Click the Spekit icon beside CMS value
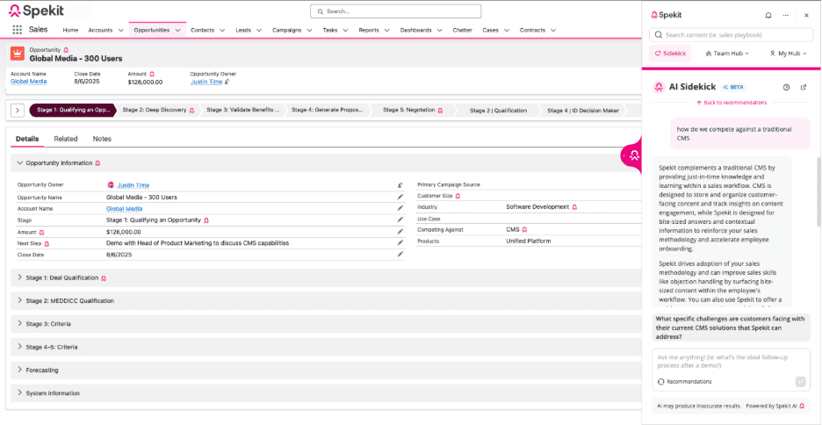Viewport: 822px width, 425px height. 524,229
